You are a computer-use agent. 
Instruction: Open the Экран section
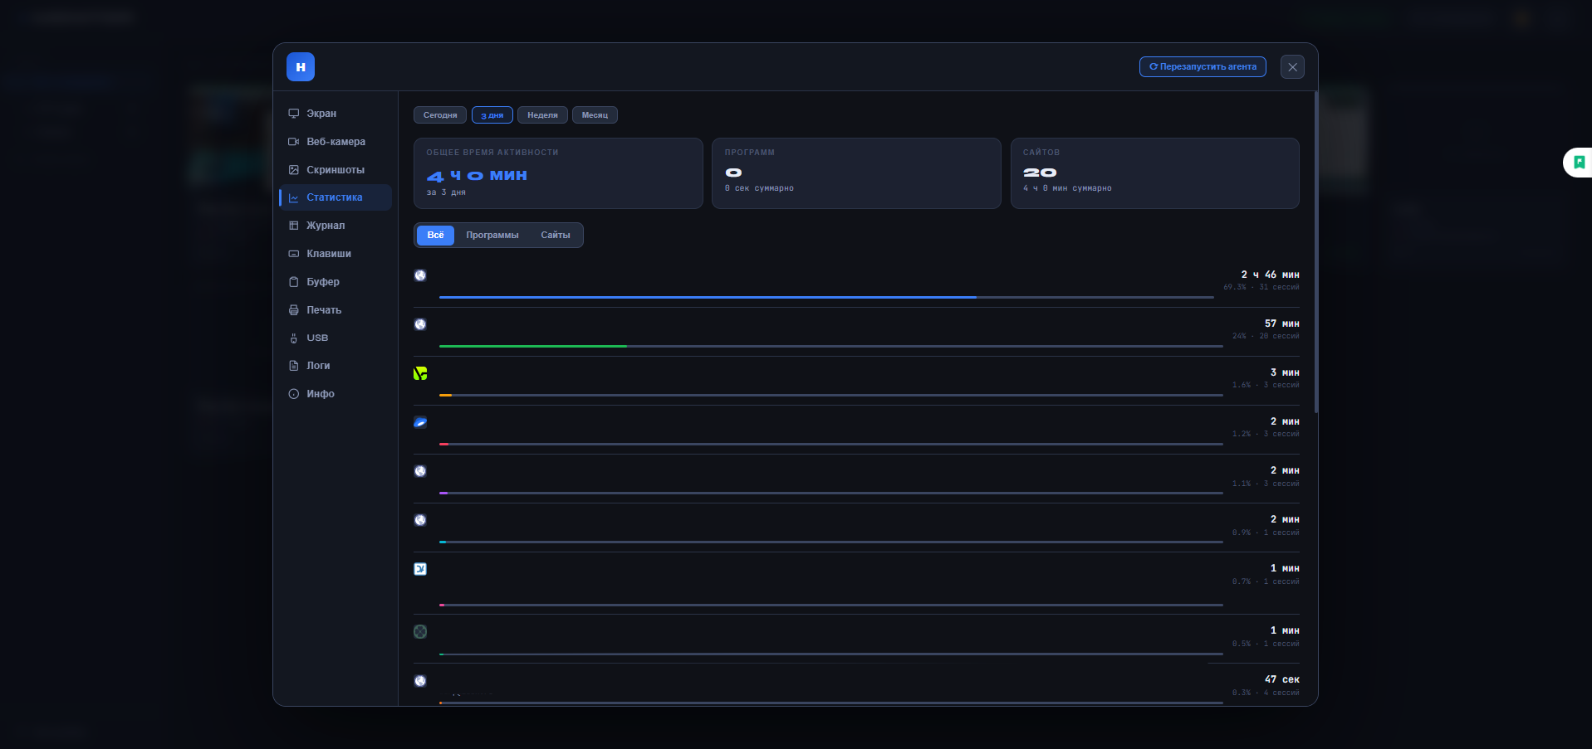[335, 114]
